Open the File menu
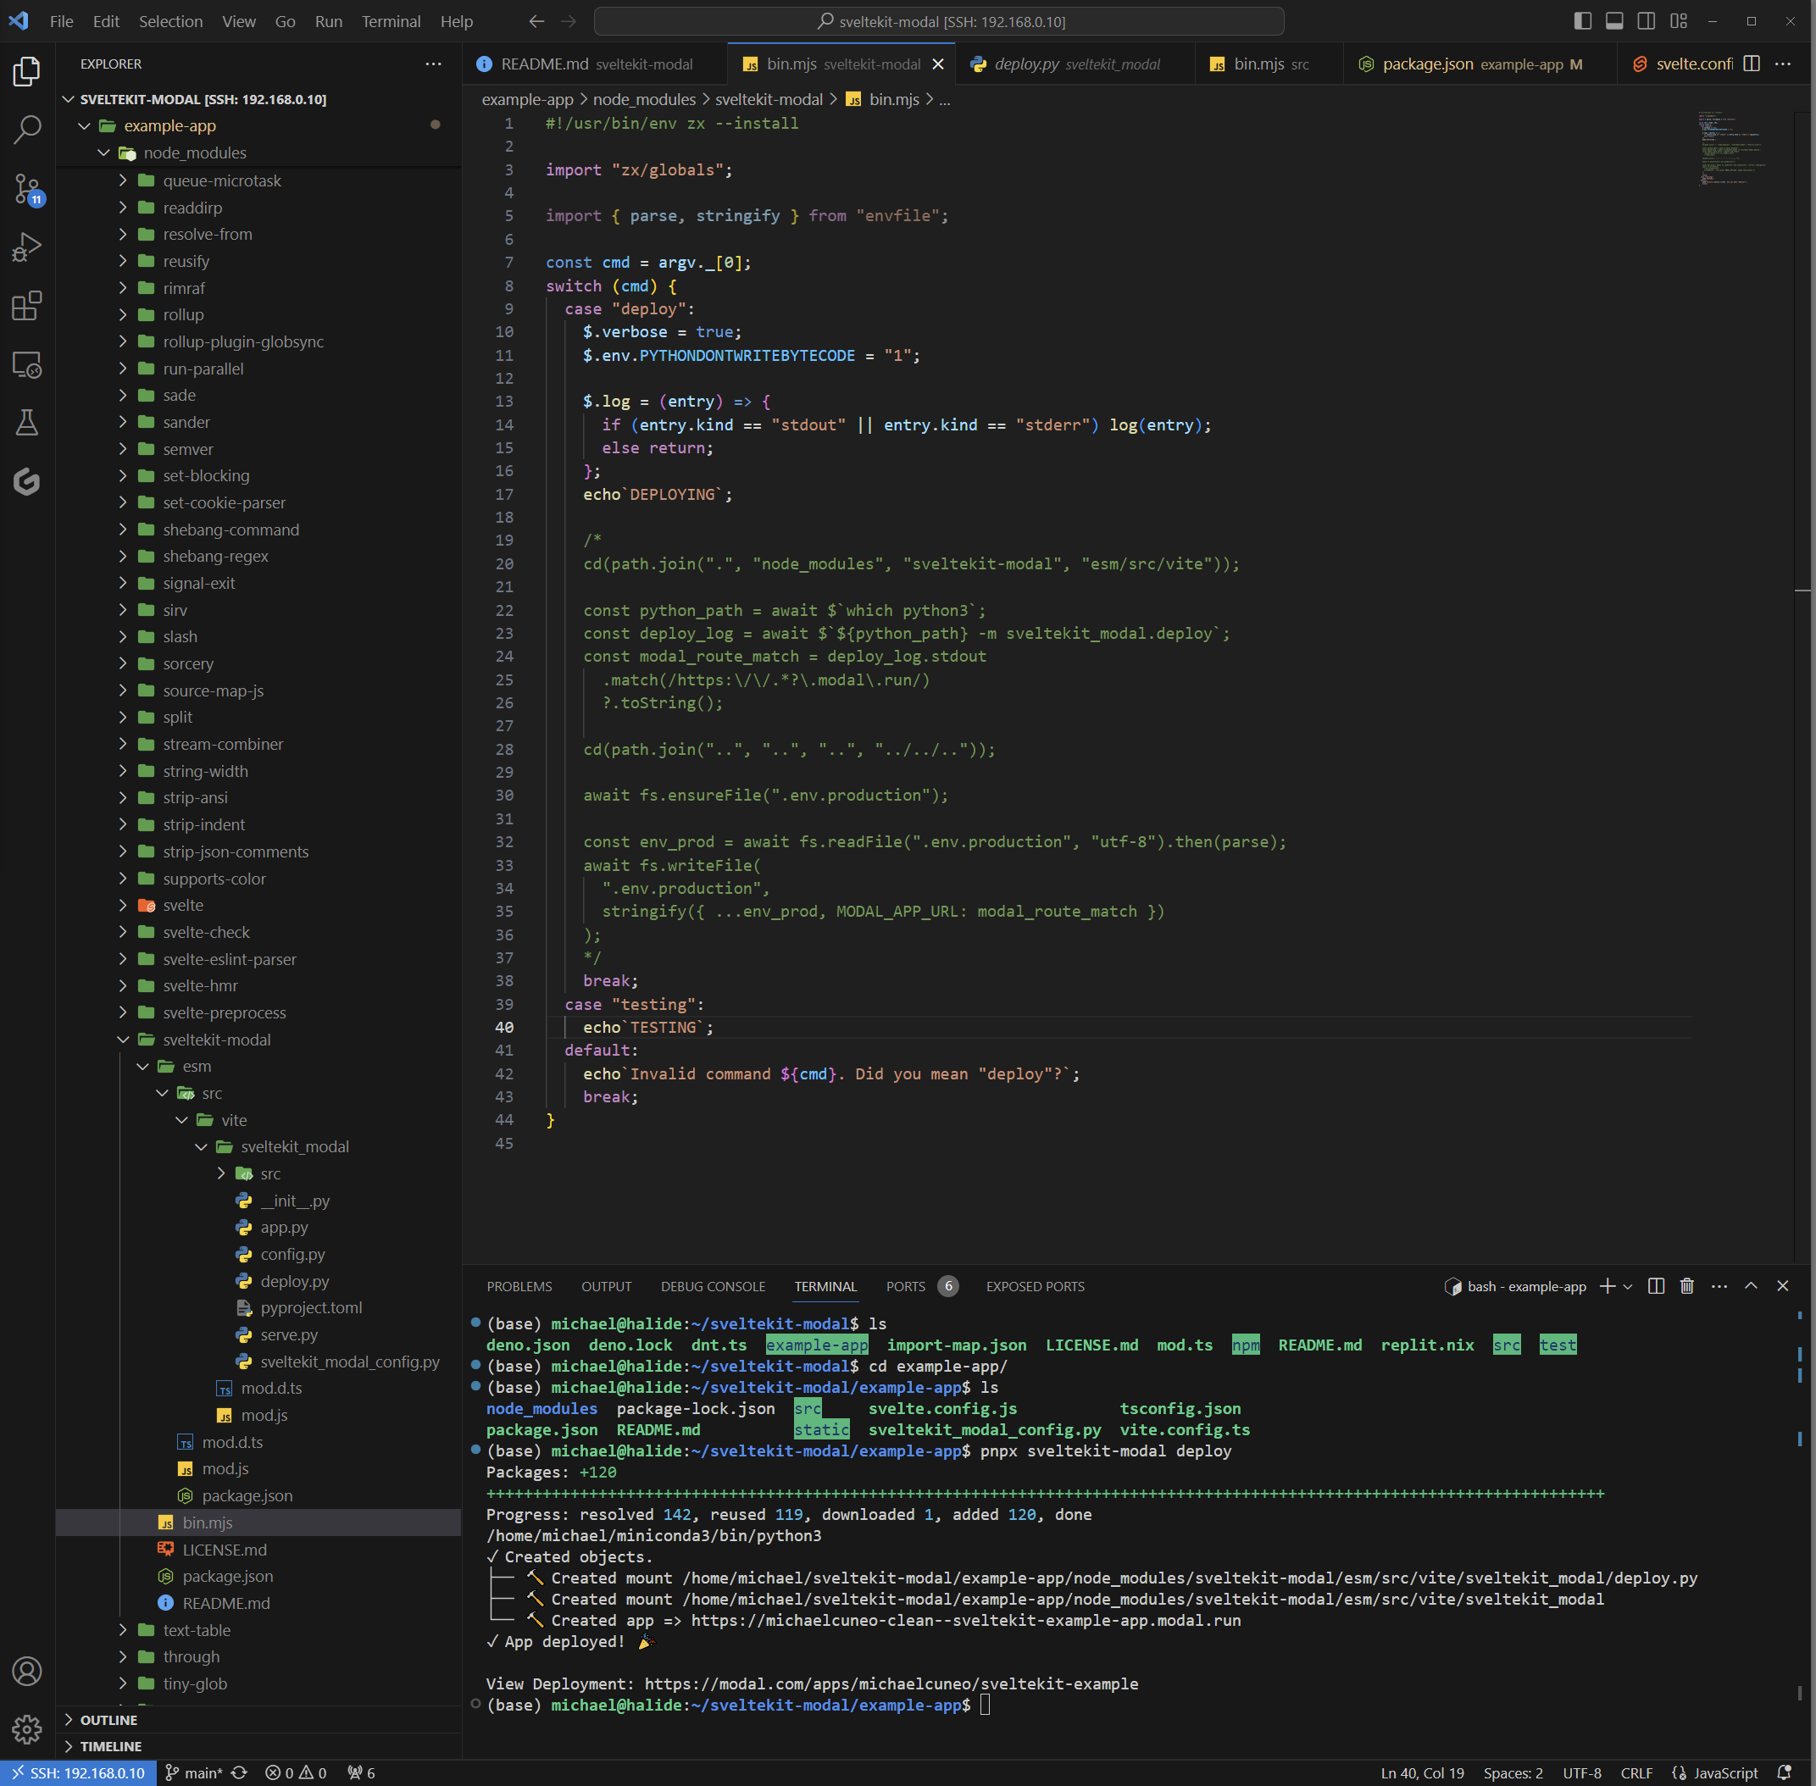The height and width of the screenshot is (1786, 1816). tap(61, 20)
